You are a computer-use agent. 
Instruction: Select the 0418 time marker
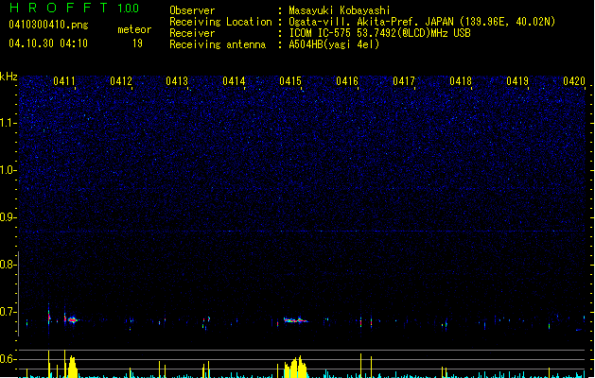[461, 82]
